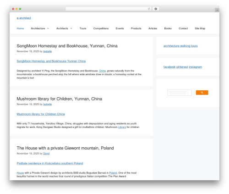Follow SongMoon Homestay and Bookhouse Yunnan China link

(x=51, y=61)
